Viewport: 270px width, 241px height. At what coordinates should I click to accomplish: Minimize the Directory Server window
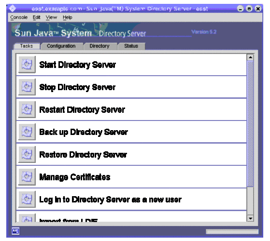240,8
